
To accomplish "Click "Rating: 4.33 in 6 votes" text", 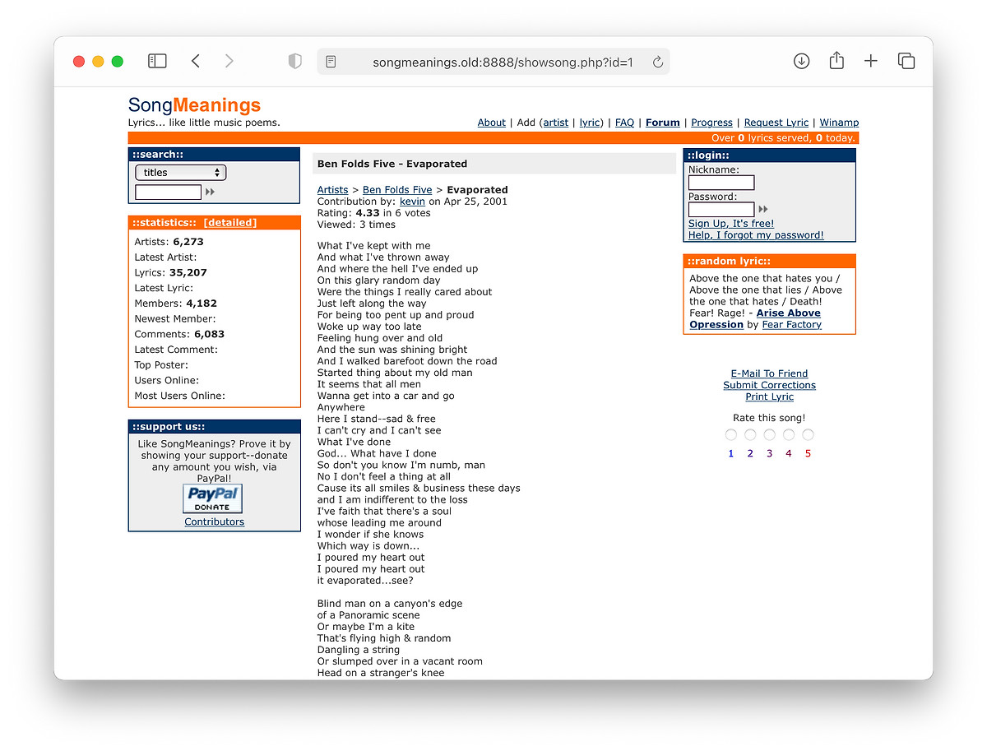I will click(x=374, y=213).
